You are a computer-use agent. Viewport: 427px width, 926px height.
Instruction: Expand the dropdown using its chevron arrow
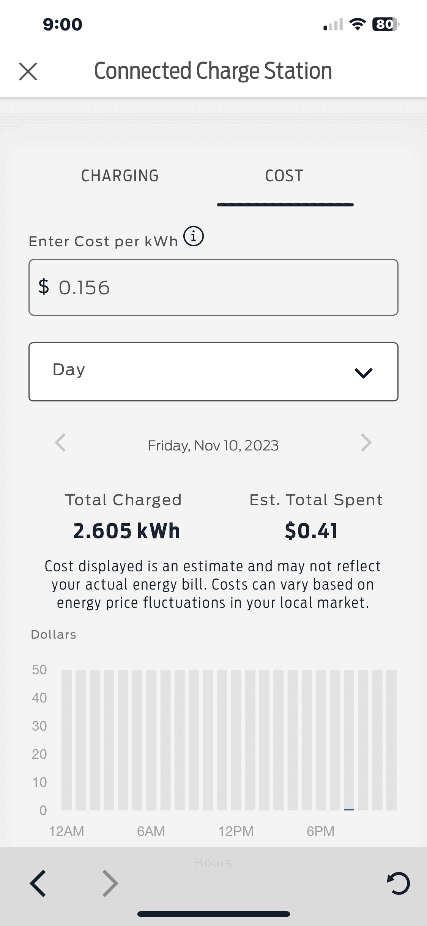(363, 373)
